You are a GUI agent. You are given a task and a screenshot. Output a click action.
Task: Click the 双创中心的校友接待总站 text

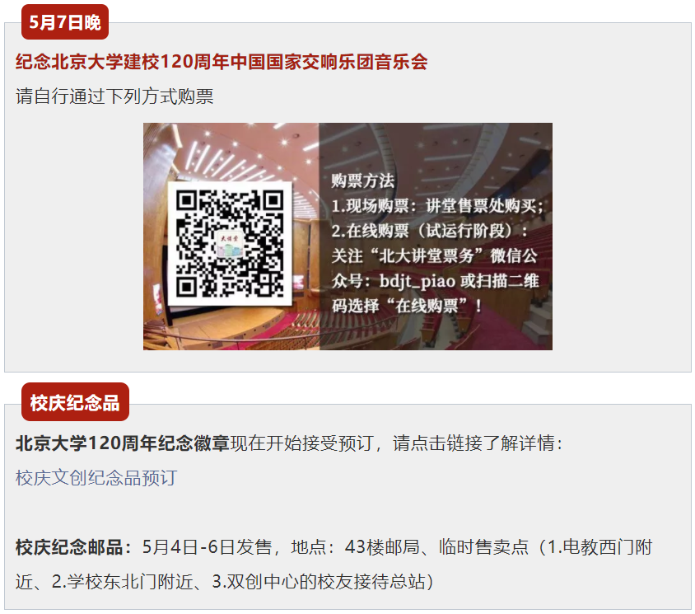click(x=326, y=582)
